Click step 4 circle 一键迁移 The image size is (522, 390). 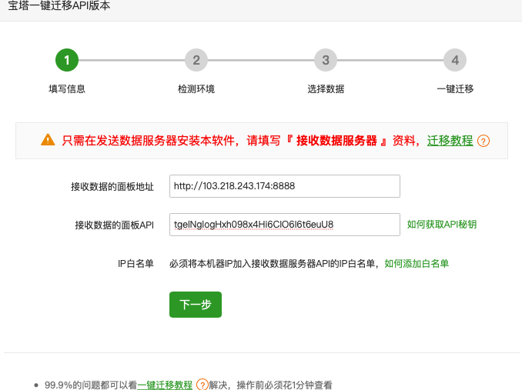pos(455,60)
